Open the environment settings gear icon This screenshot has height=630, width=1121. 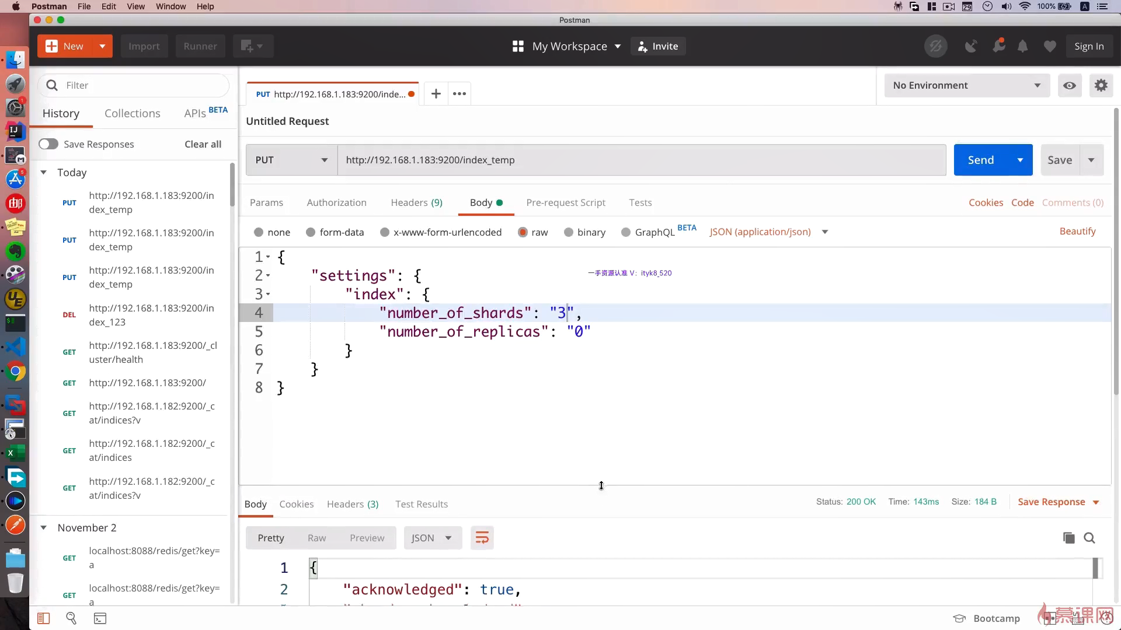[1101, 85]
